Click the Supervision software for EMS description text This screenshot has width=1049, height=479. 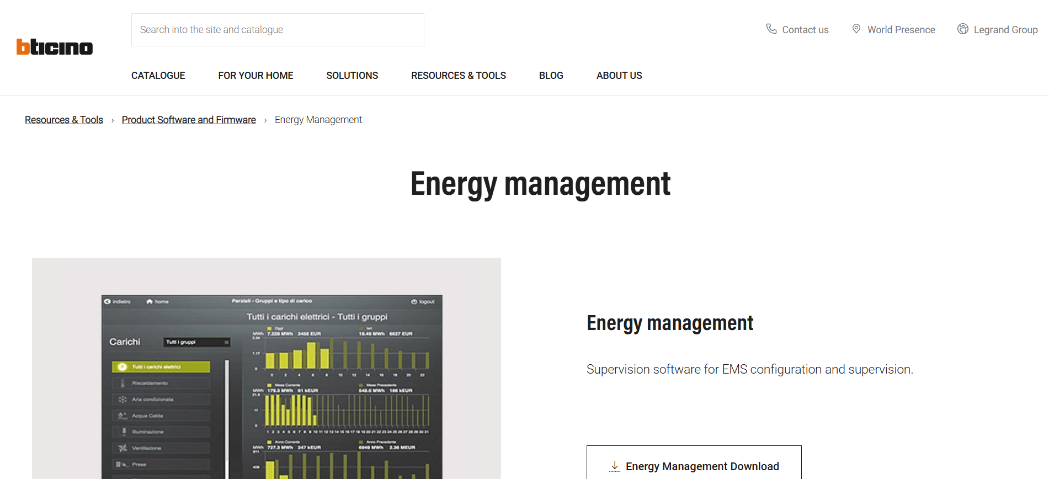click(x=750, y=369)
